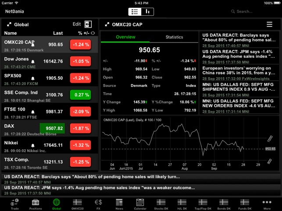Switch to list view toggle
Screen dimensions: 282x211
click(135, 12)
